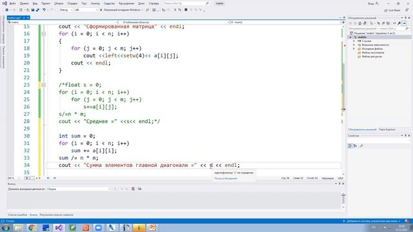Image resolution: width=413 pixels, height=232 pixels.
Task: Clear all Output pane text icon
Action: [x=133, y=189]
